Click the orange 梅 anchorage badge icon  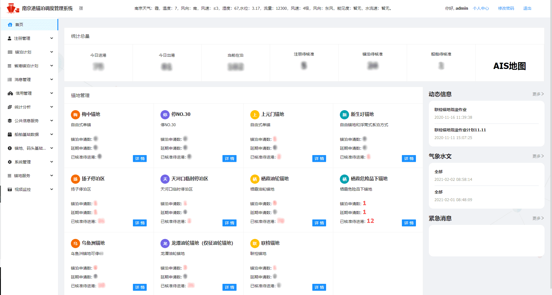[x=75, y=114]
